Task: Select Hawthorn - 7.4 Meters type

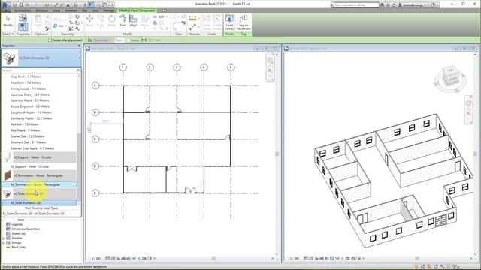Action: click(26, 82)
